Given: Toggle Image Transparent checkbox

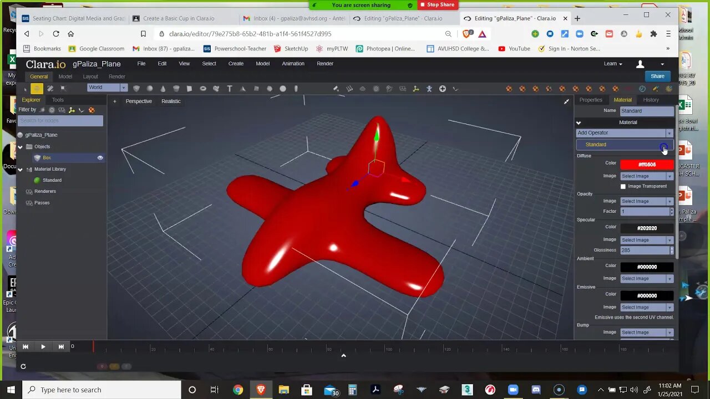Looking at the screenshot, I should (x=623, y=186).
